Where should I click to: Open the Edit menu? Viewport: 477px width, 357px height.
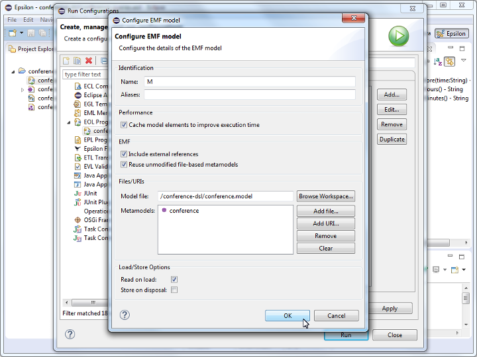pyautogui.click(x=28, y=20)
